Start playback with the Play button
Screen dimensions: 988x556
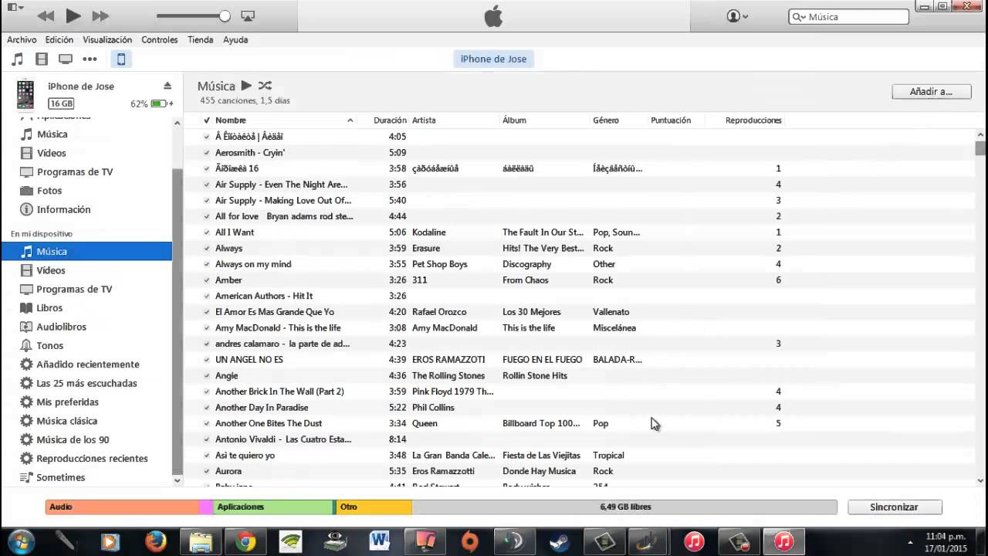[x=73, y=15]
